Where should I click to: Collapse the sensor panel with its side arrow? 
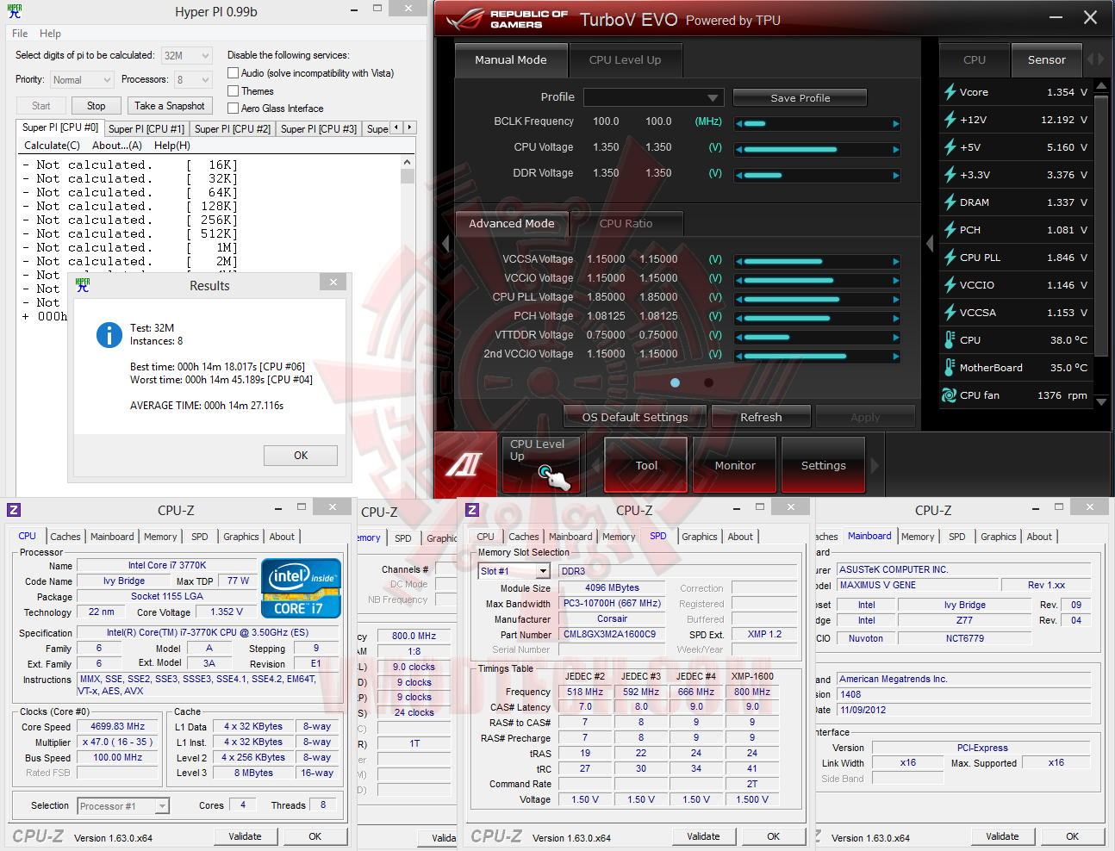(930, 244)
